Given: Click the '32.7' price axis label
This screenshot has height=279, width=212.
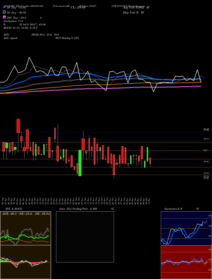Looking at the screenshot, I should 206,150.
